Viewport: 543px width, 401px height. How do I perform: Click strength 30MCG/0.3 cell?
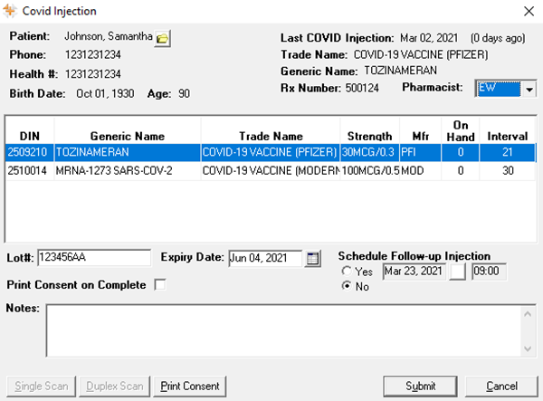point(368,152)
